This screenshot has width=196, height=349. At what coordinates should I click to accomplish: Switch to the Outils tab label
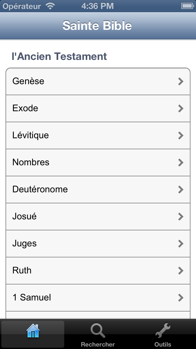click(x=163, y=344)
